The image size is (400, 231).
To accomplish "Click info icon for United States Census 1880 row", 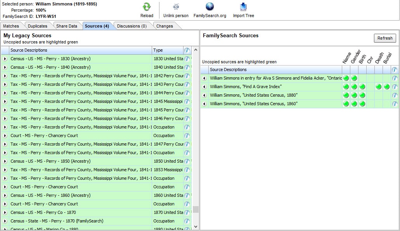I will point(395,95).
